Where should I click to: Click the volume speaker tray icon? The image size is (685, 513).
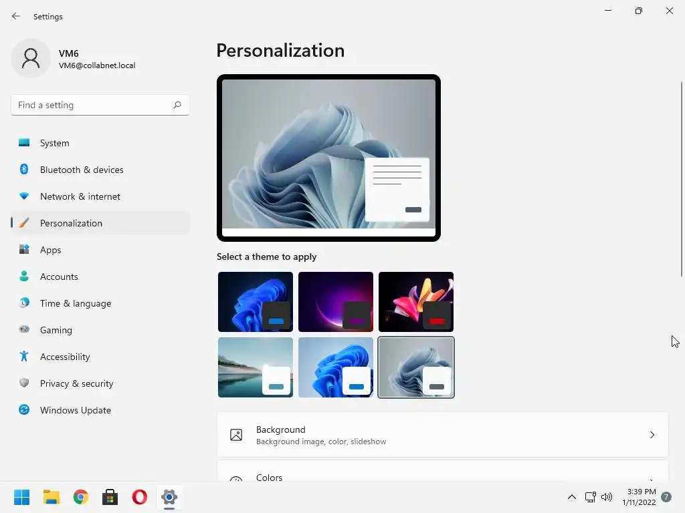(607, 497)
